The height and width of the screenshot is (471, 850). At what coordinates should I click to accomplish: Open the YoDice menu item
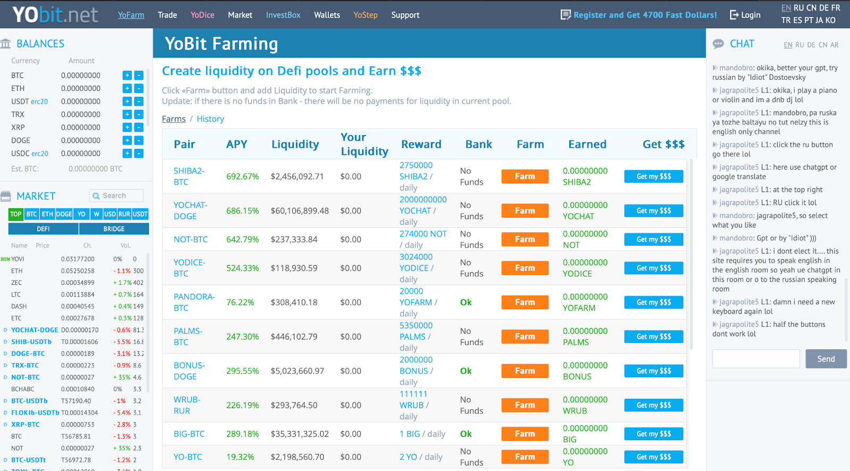click(202, 15)
